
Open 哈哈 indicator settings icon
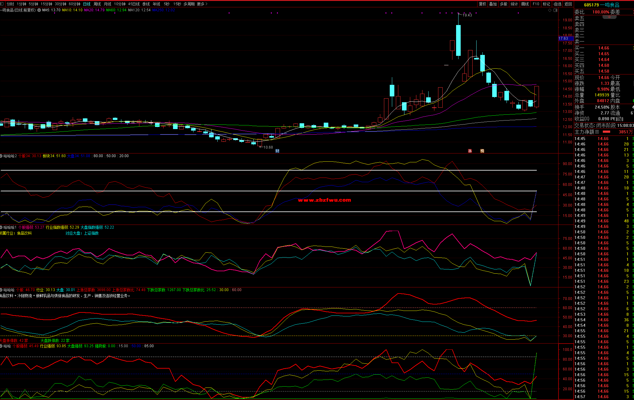[x=1, y=346]
